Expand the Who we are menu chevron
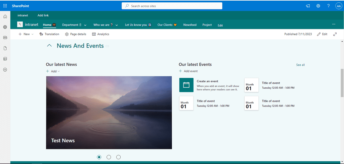Screen dimensions: 344x164 (117, 25)
